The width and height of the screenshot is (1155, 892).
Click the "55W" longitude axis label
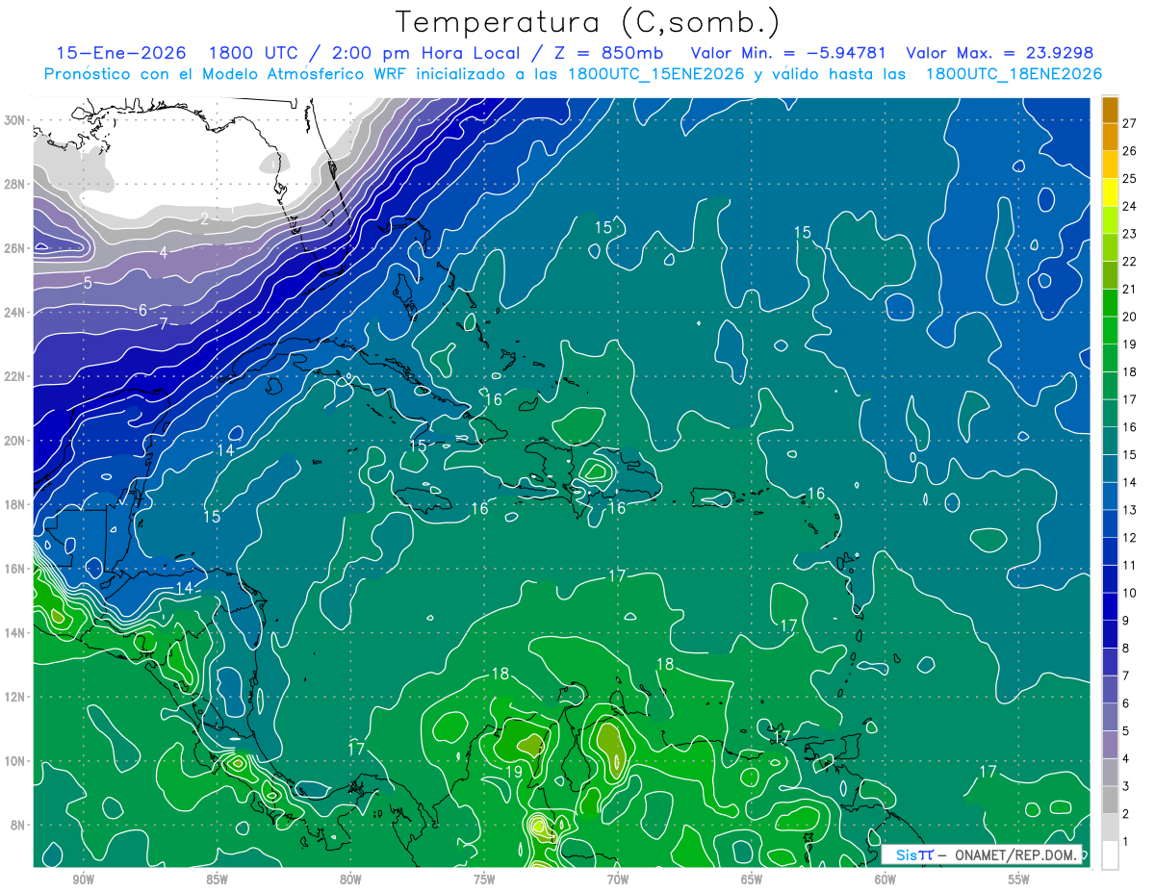1019,879
